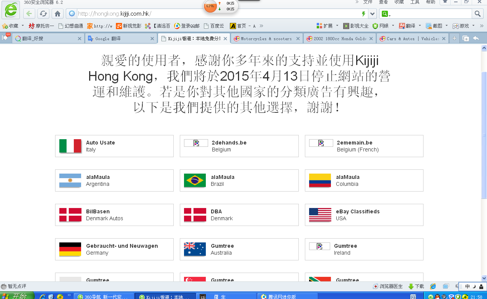Open the 文件 menu
This screenshot has width=487, height=299.
tap(368, 2)
